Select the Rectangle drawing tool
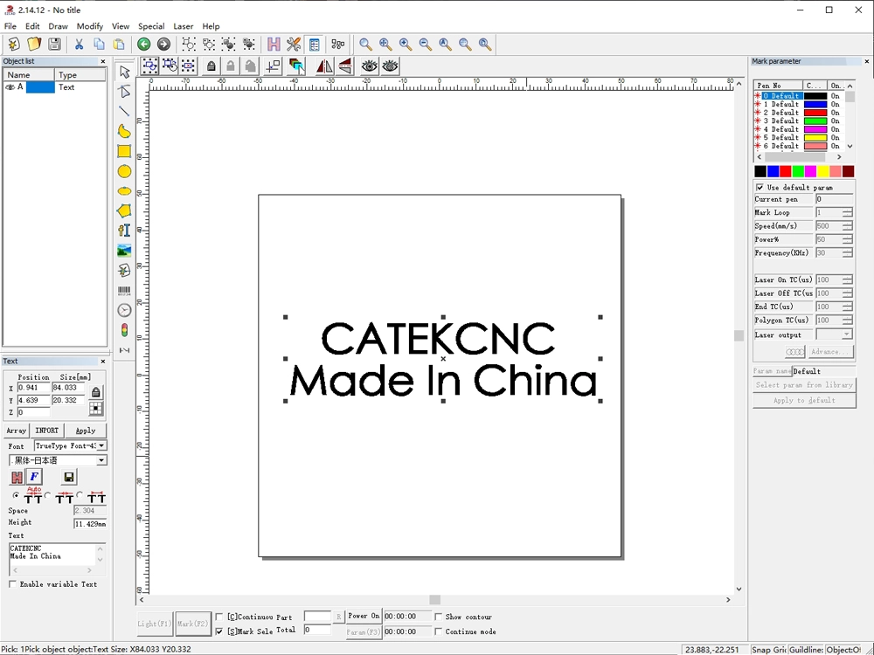The height and width of the screenshot is (655, 874). pos(123,150)
